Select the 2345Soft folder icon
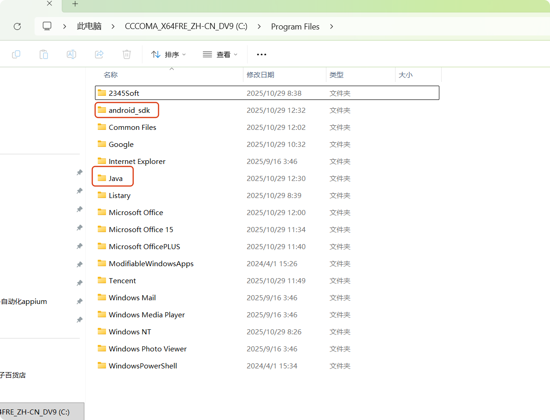This screenshot has width=550, height=420. (x=102, y=93)
